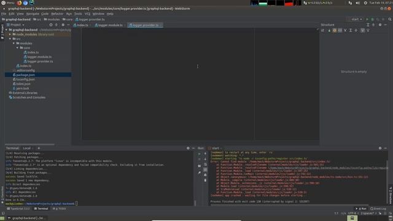393x221 pixels.
Task: Toggle orange show-inherited icon in Structure toolbar
Action: [334, 30]
